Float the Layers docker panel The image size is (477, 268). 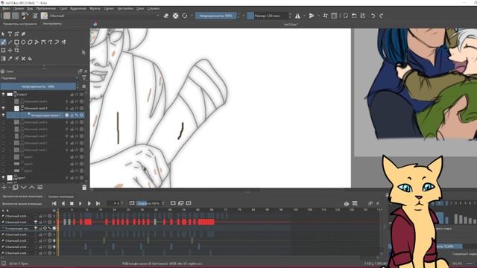80,71
